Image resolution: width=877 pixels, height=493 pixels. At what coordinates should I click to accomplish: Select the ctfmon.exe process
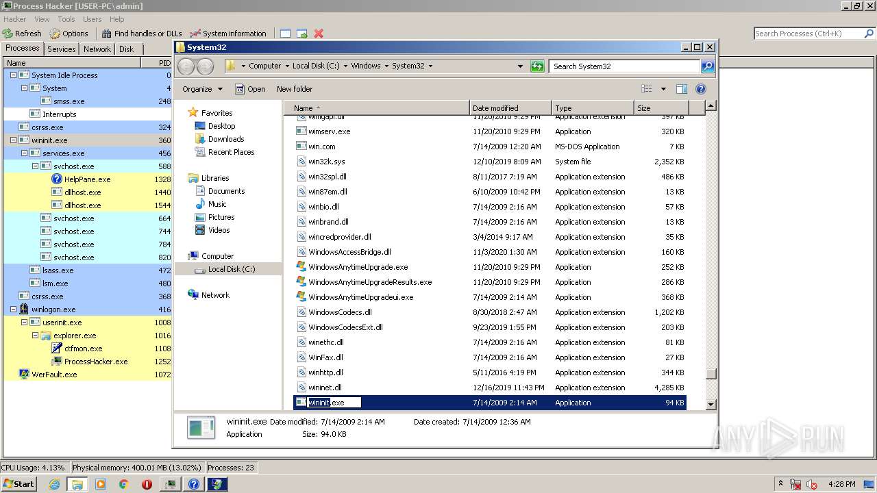[88, 349]
